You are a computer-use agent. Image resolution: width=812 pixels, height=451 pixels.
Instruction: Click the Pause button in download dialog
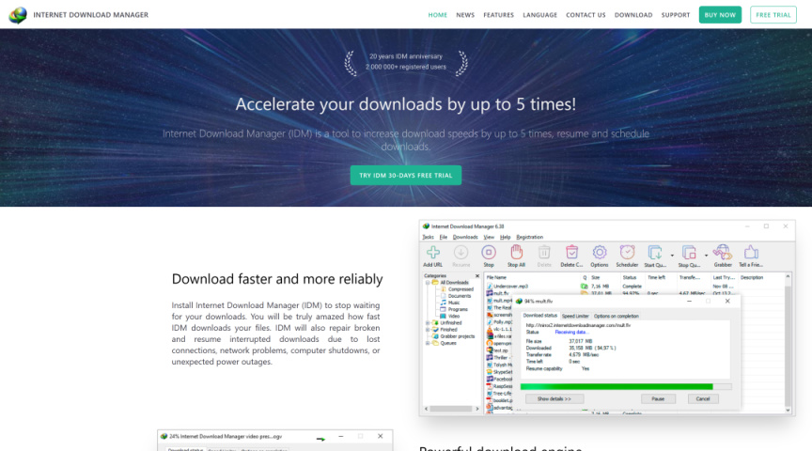[x=658, y=398]
